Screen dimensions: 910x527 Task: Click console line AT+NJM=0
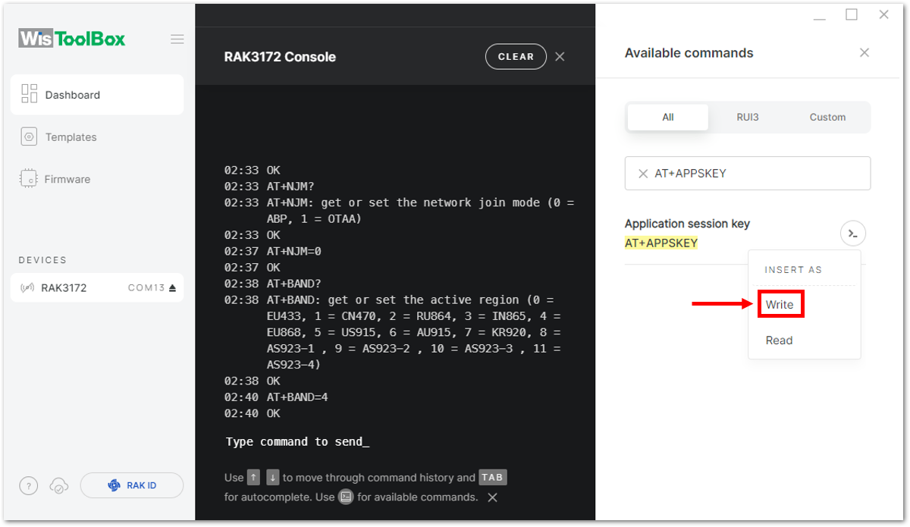294,251
